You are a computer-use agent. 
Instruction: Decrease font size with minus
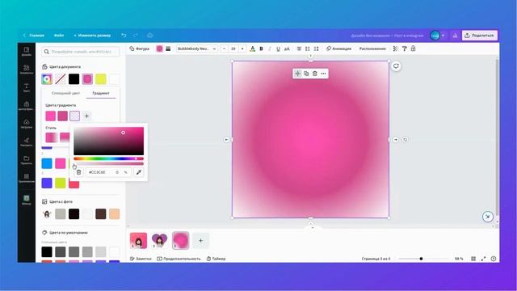[225, 48]
